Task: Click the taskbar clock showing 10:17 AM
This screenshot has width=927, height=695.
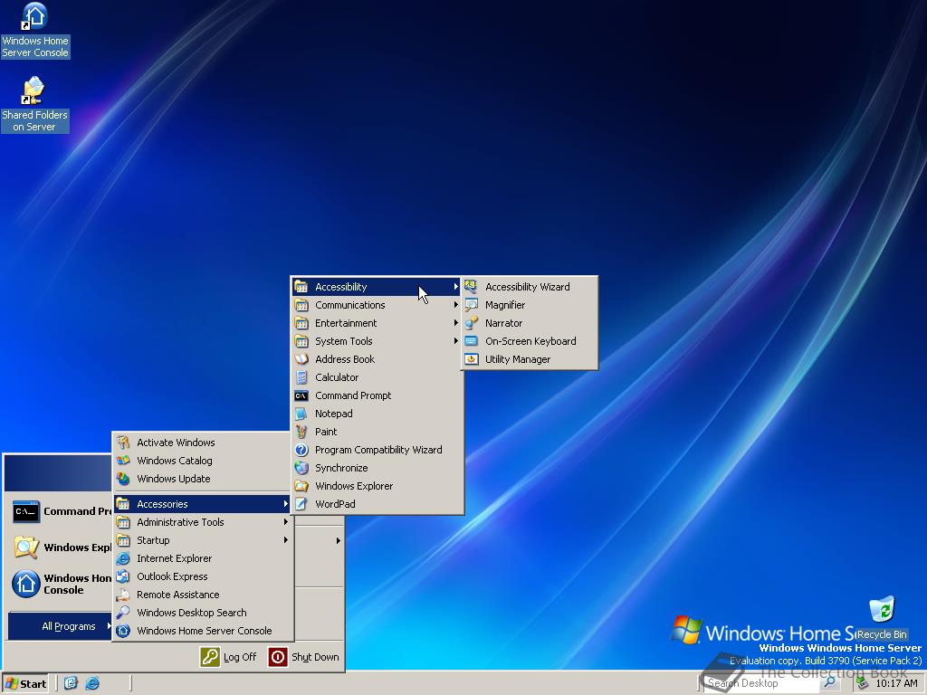Action: [896, 683]
